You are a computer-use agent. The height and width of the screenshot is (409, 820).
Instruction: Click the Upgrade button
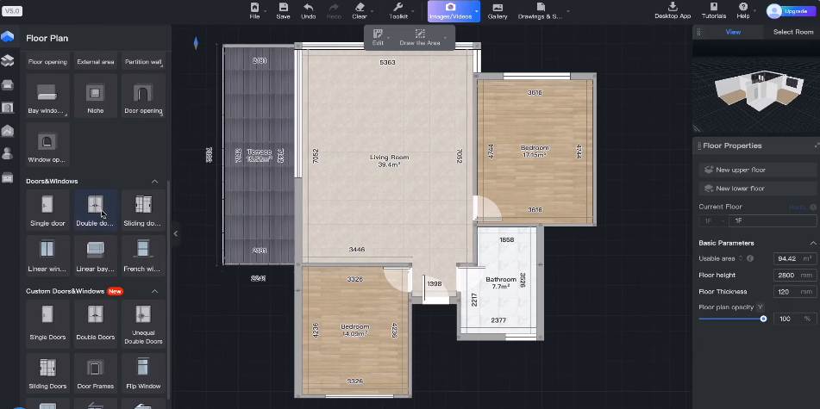tap(786, 11)
